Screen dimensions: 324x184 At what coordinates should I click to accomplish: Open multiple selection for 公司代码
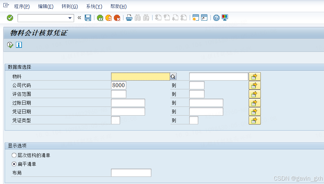click(x=255, y=85)
